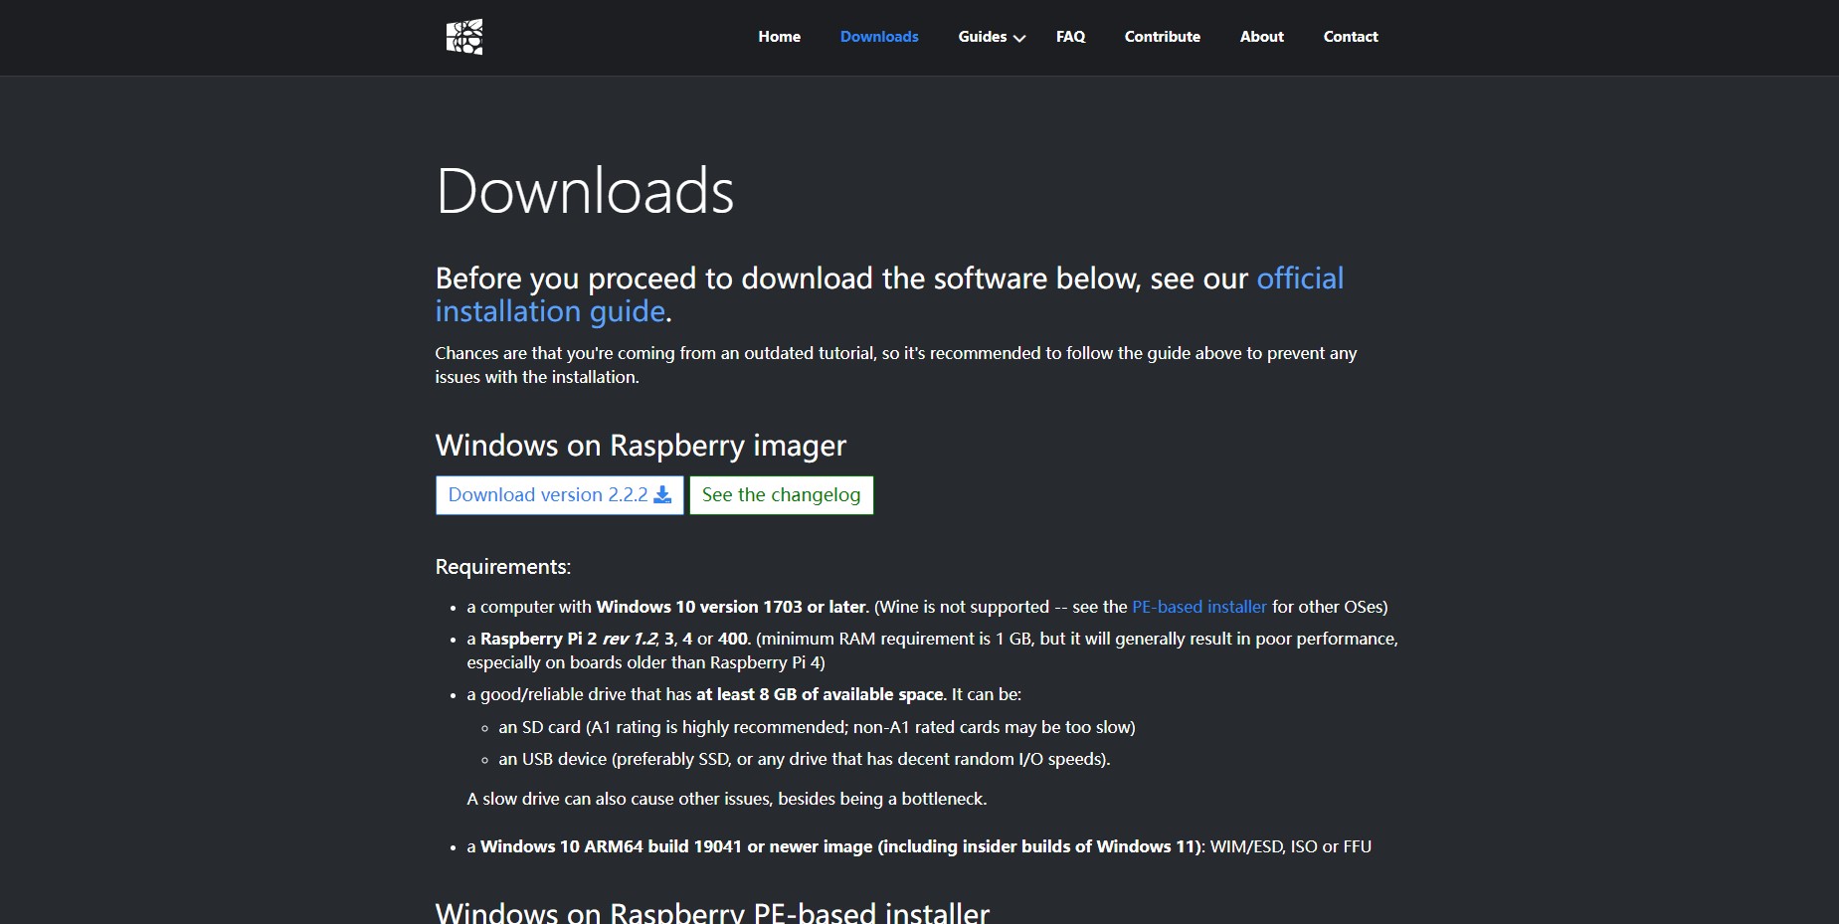1839x924 pixels.
Task: Click text 'Windows 10 version 1703 or later'
Action: coord(731,607)
